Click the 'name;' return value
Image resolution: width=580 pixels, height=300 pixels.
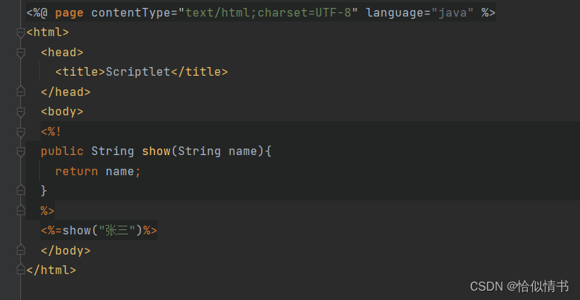click(x=123, y=171)
